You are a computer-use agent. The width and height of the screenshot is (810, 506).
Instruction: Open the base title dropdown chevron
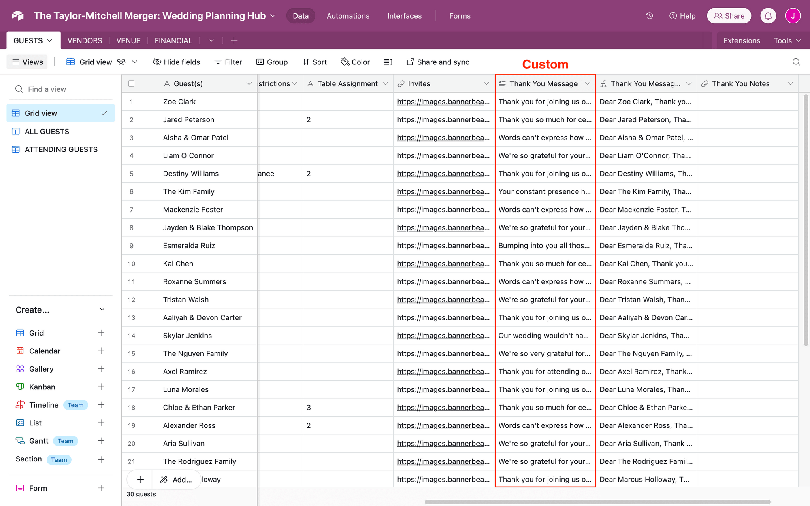click(x=273, y=16)
